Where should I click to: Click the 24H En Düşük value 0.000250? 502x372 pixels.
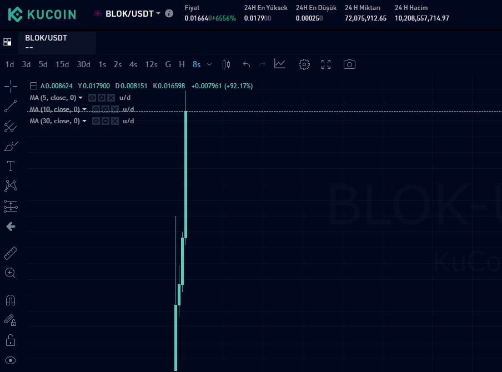309,18
